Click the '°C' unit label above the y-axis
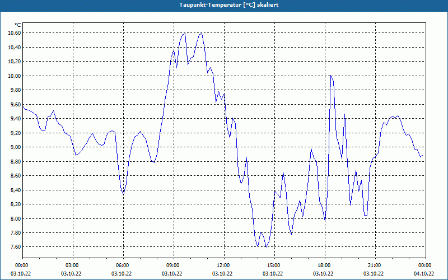The height and width of the screenshot is (280, 448). click(x=17, y=25)
